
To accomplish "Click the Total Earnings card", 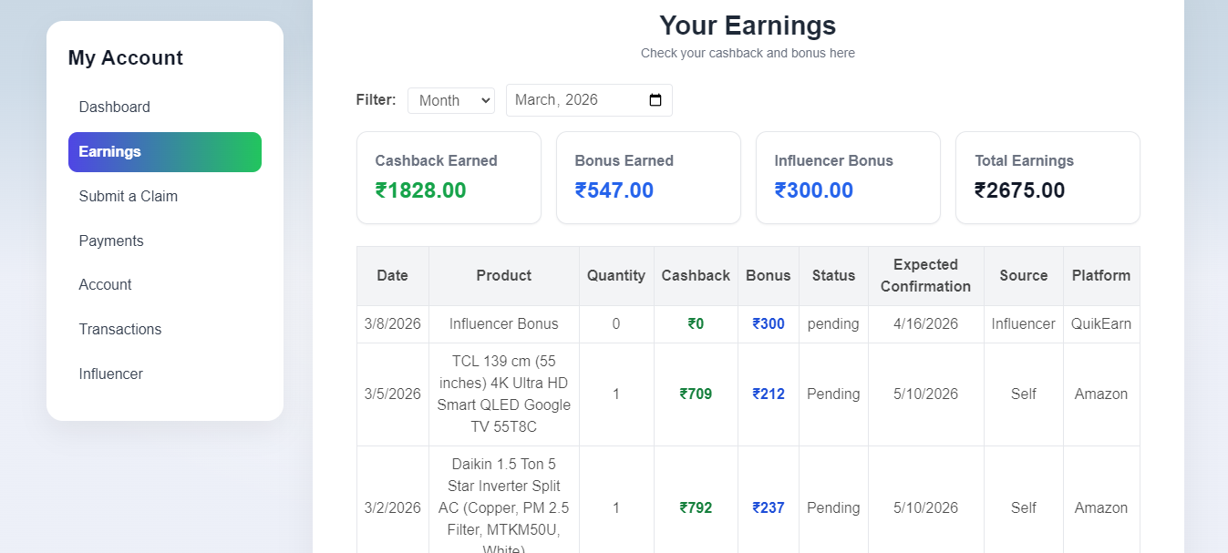I will tap(1047, 177).
